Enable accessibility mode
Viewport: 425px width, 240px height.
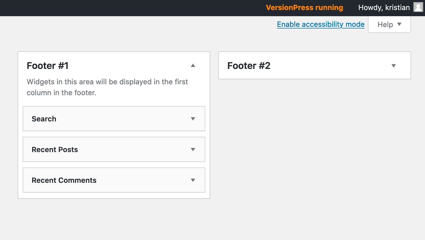(320, 24)
